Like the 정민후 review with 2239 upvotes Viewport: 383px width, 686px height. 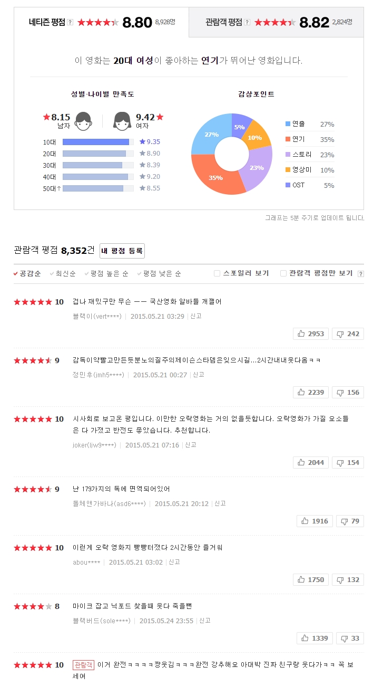tap(311, 392)
